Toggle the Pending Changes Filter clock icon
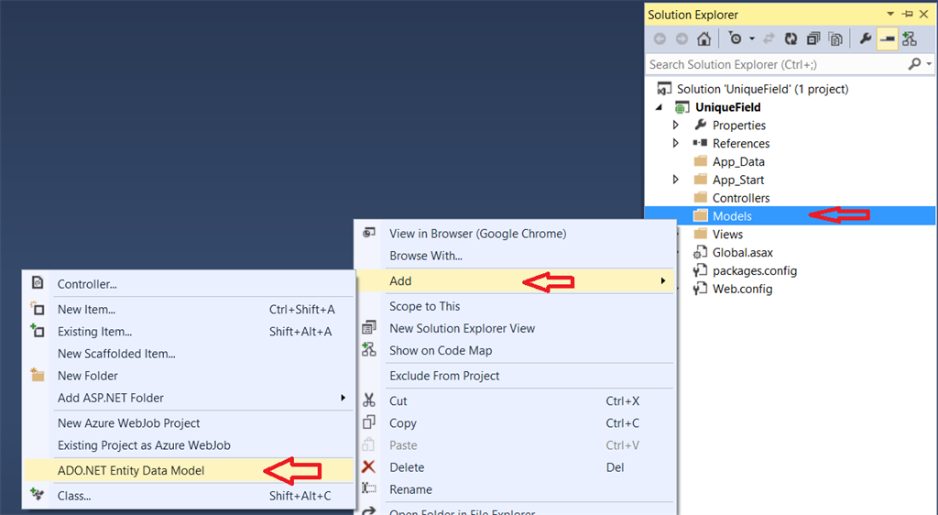Viewport: 938px width, 515px height. coord(736,38)
